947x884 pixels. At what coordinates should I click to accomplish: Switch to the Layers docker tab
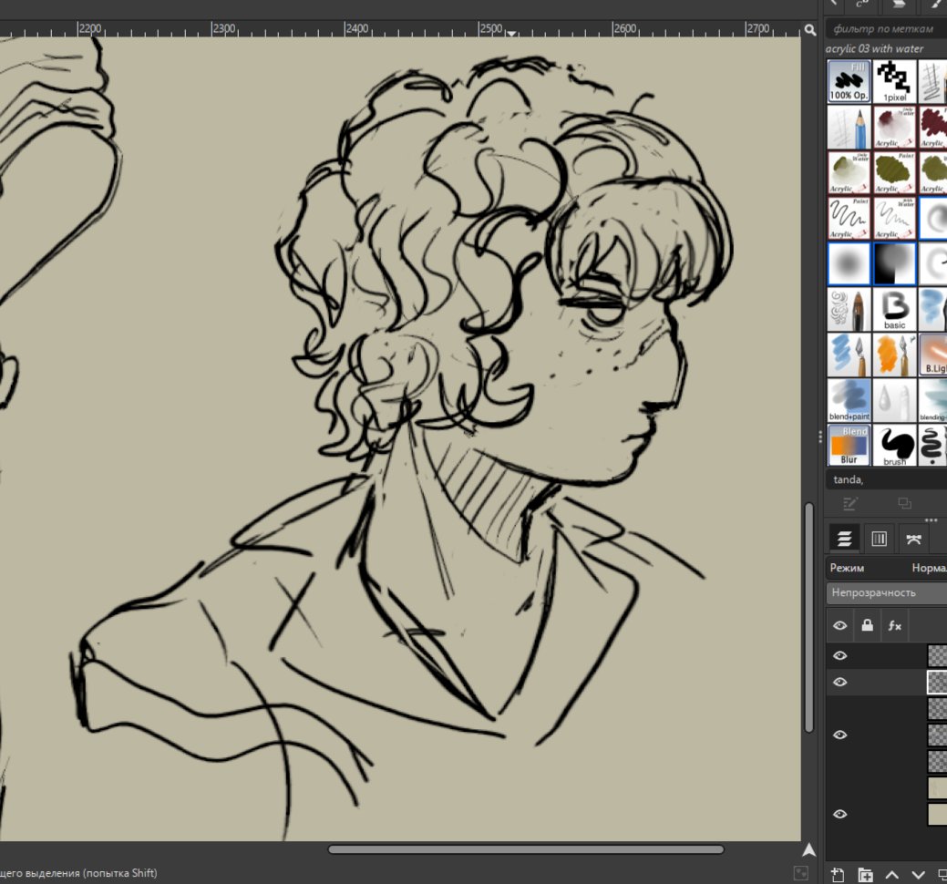(x=844, y=538)
